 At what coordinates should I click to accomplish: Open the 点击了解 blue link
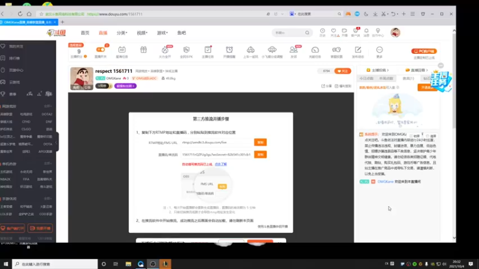coord(220,164)
